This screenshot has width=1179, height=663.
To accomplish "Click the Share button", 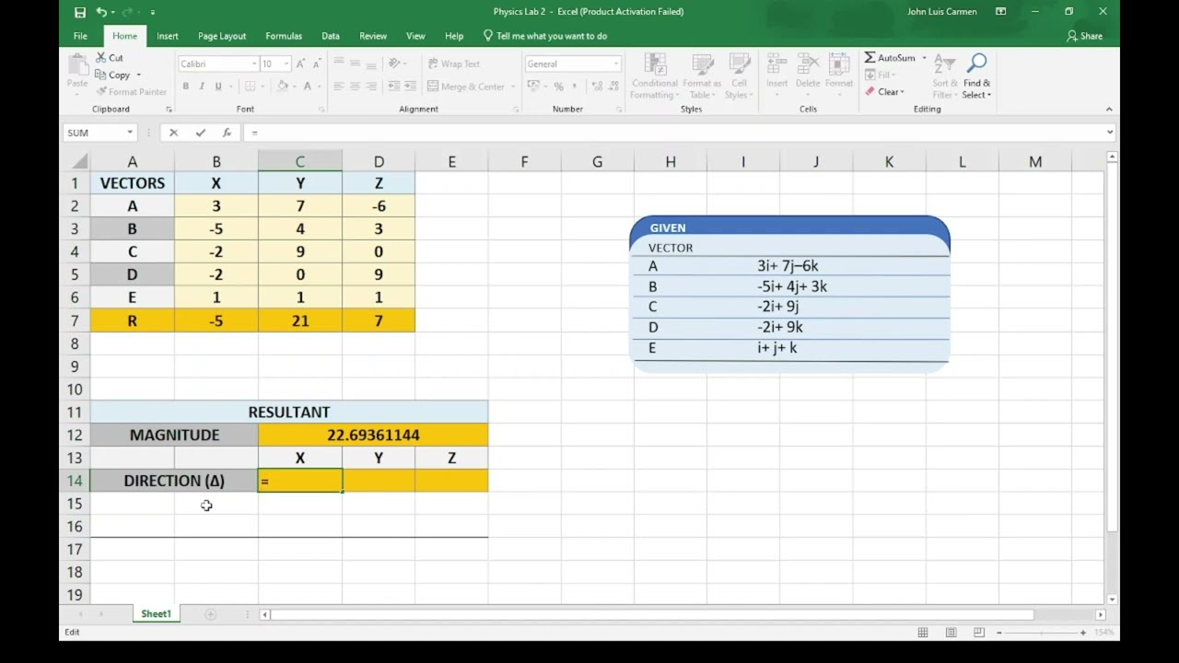I will [x=1084, y=36].
